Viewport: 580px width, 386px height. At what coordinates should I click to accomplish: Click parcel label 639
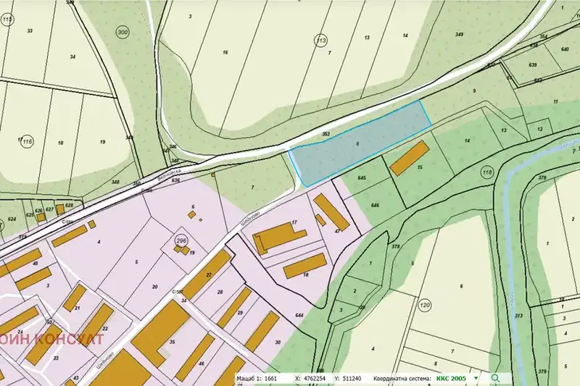click(533, 65)
